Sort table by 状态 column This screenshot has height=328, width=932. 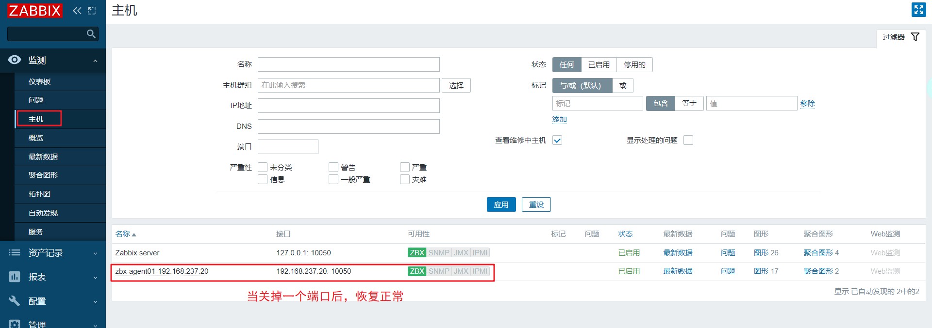click(x=625, y=234)
